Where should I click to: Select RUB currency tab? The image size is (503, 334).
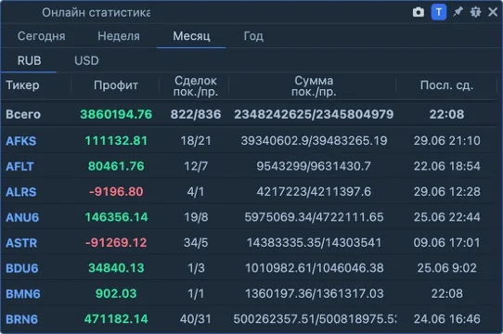[29, 60]
